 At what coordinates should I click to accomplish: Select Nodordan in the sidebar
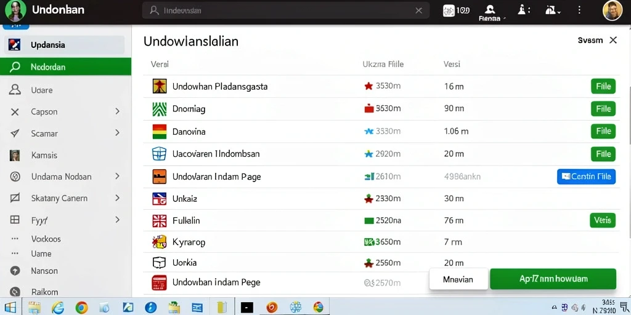point(65,66)
